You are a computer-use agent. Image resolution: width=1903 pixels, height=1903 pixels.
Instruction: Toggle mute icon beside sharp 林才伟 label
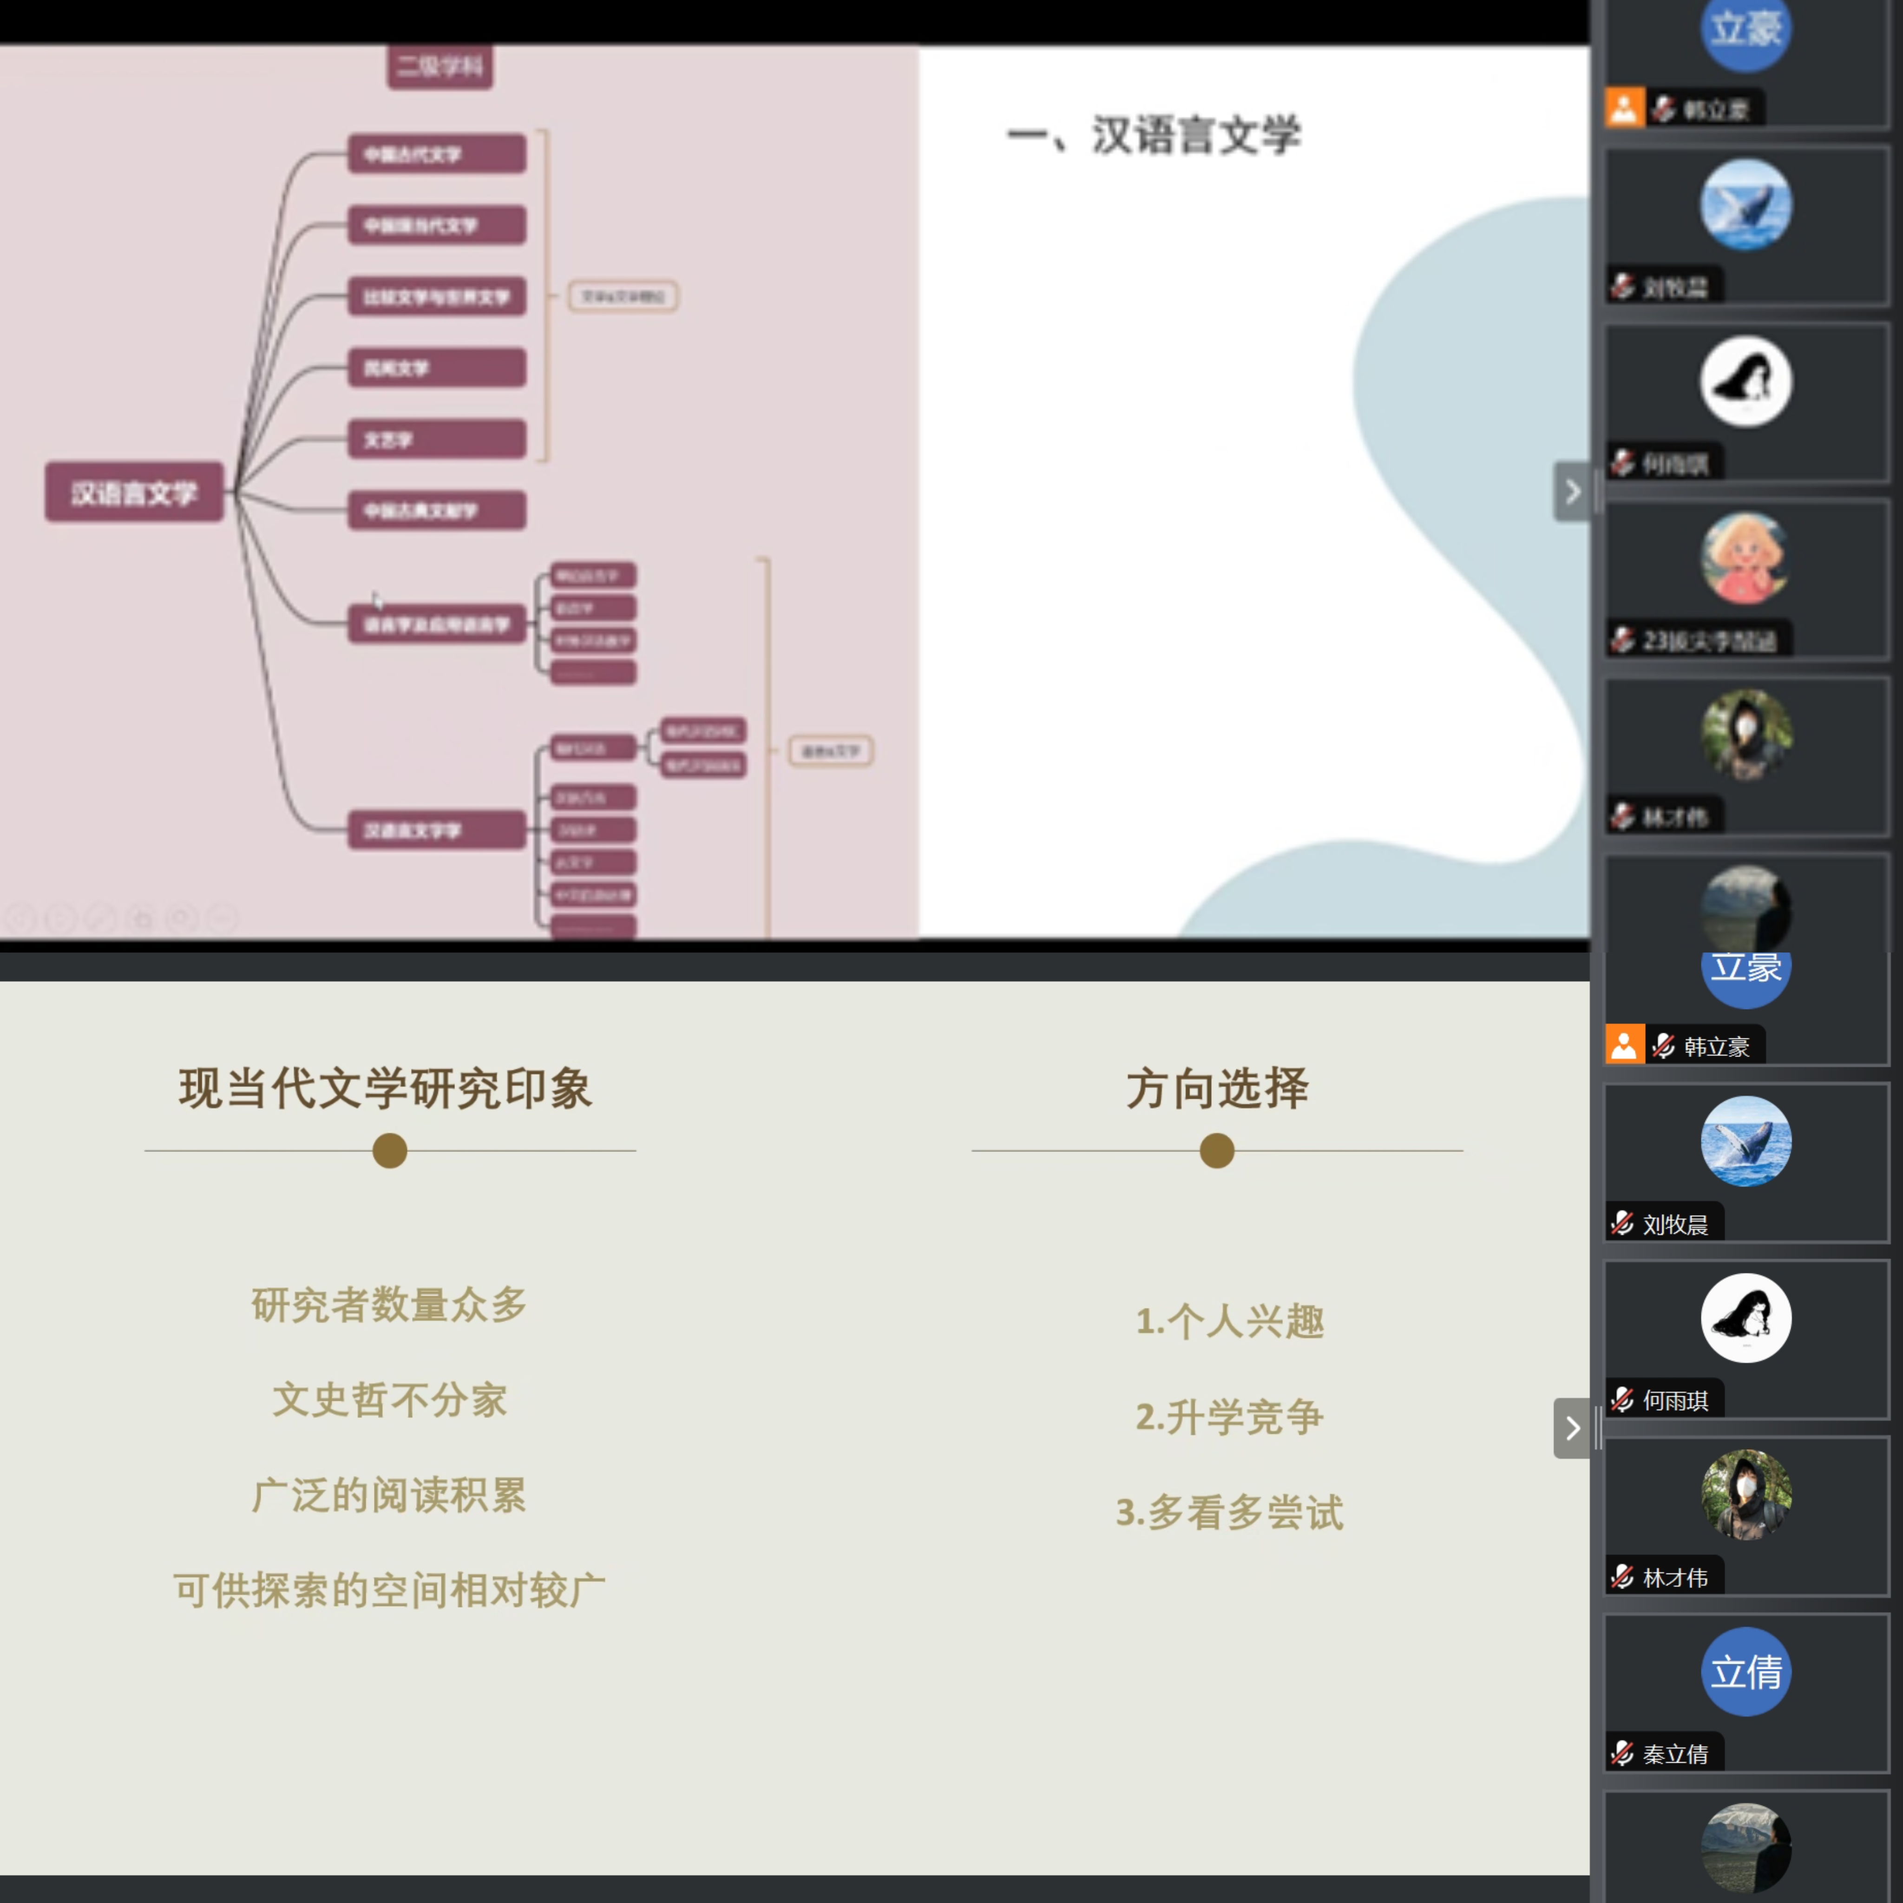(x=1622, y=1577)
